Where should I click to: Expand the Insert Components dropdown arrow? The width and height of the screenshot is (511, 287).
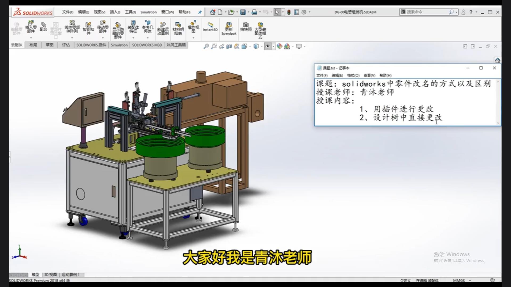tap(31, 38)
